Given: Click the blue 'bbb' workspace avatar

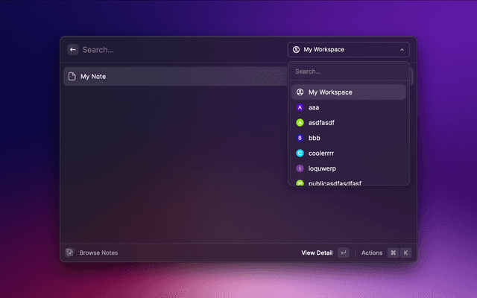Looking at the screenshot, I should (x=300, y=138).
